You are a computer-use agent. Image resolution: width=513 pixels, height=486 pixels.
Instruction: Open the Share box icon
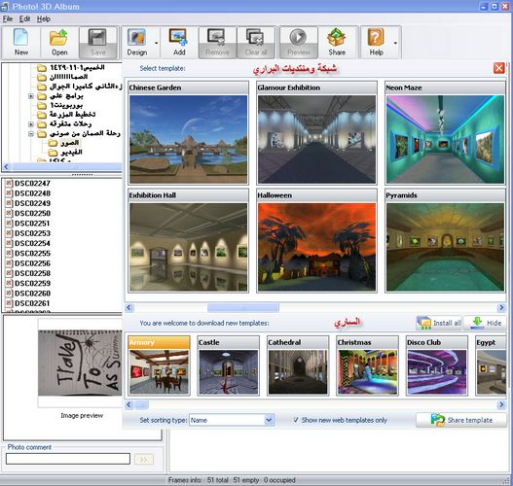(337, 43)
